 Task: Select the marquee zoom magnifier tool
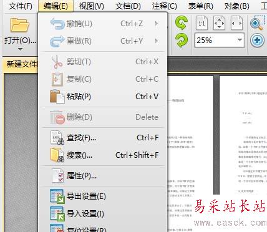[258, 23]
